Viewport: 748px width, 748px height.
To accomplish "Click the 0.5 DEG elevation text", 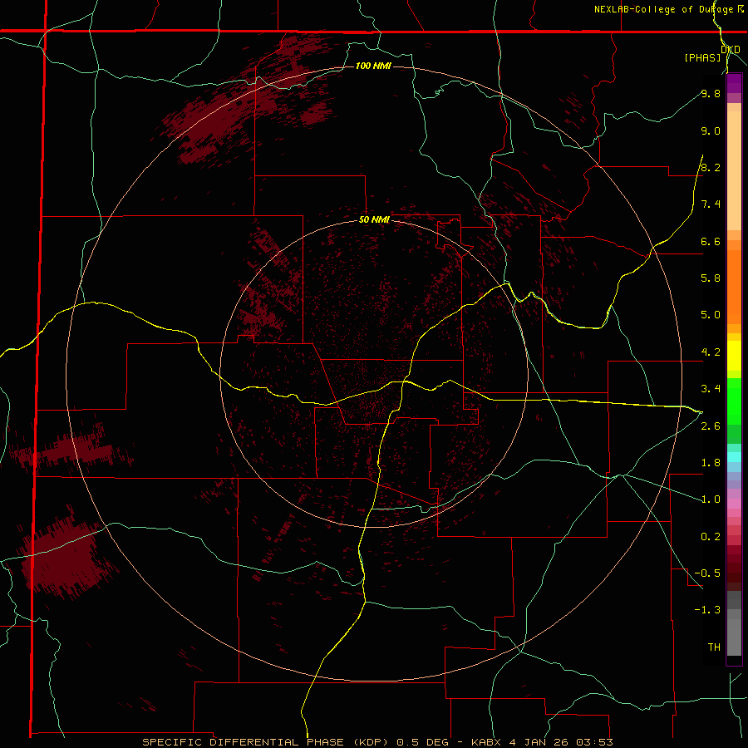I will click(423, 742).
